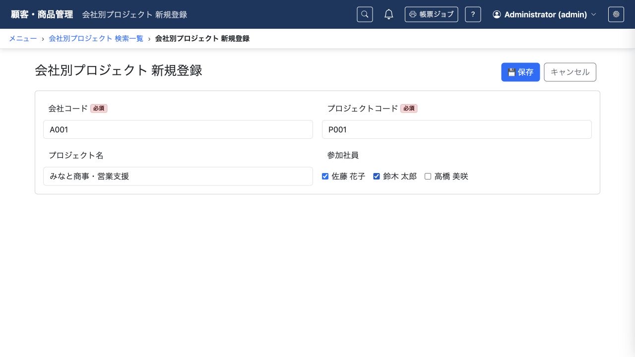This screenshot has width=635, height=357.
Task: Go to the メニュー breadcrumb link
Action: [23, 38]
